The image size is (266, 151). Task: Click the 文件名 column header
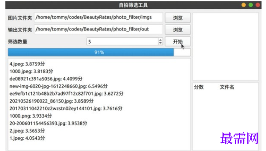(x=227, y=87)
